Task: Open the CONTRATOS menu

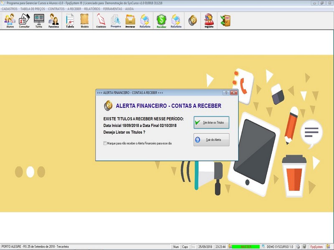Action: [56, 9]
